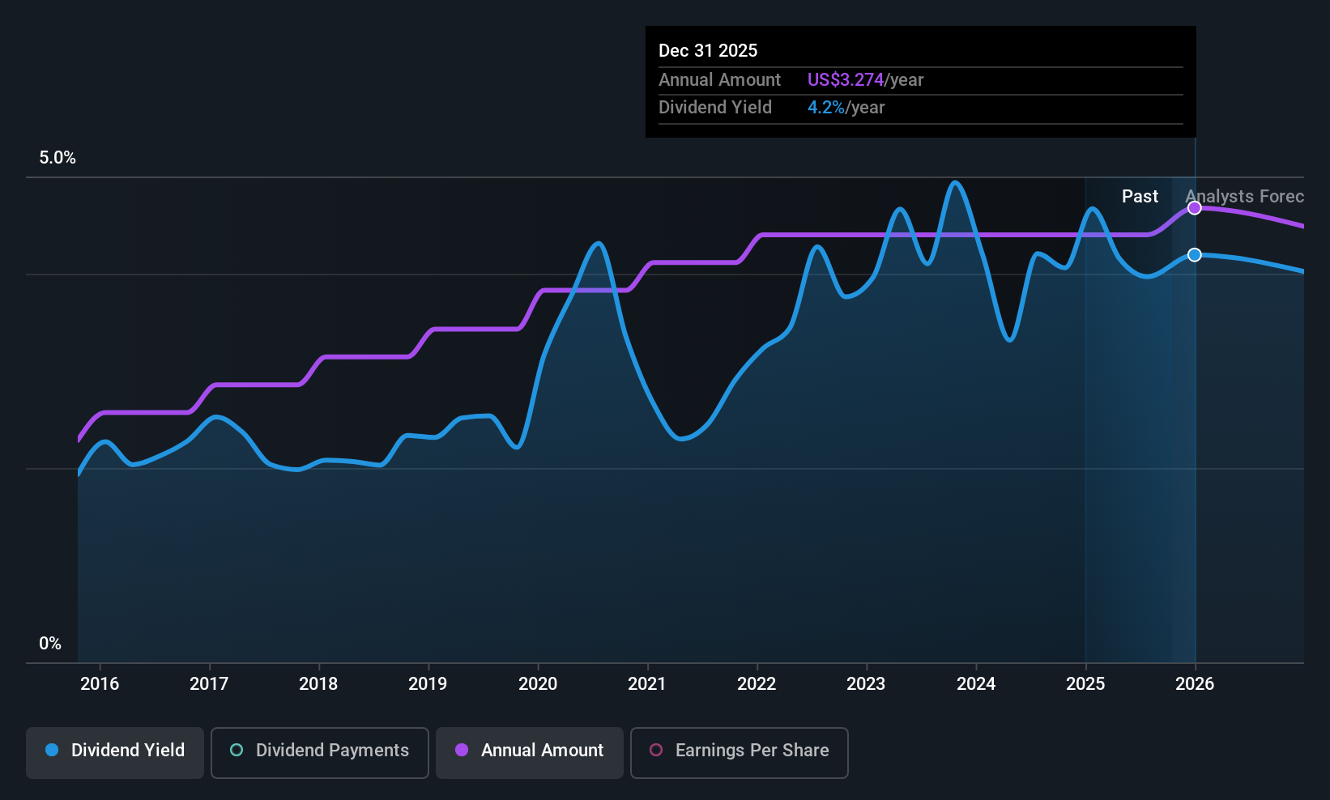Viewport: 1330px width, 800px height.
Task: Enable the Dividend Payments series
Action: pos(319,752)
